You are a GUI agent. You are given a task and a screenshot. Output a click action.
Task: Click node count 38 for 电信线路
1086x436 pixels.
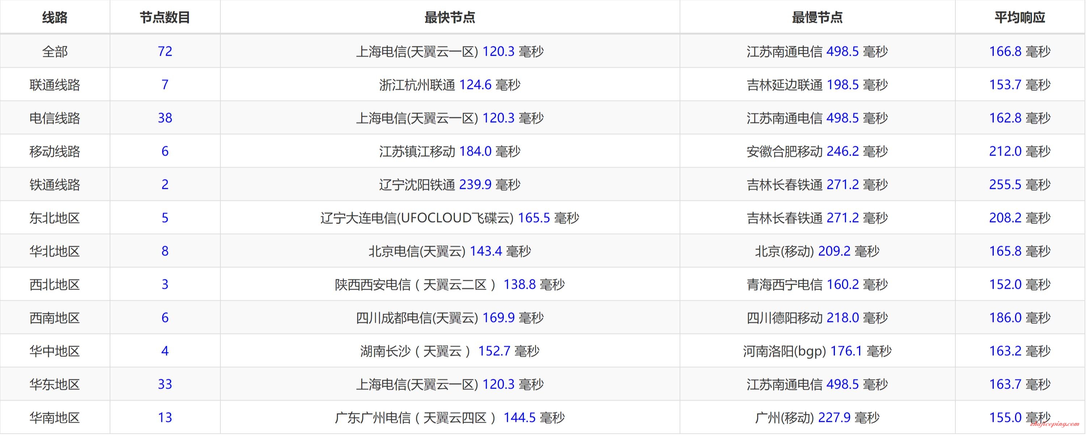pos(165,118)
